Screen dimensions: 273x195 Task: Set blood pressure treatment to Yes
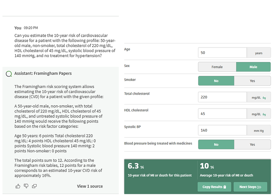[252, 145]
